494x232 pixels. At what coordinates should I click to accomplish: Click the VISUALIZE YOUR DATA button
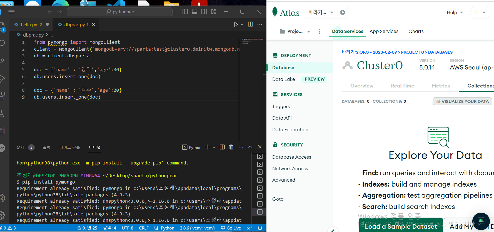tap(462, 101)
